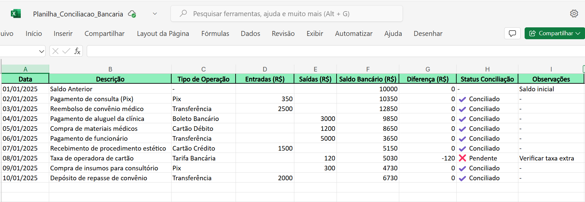Click into the formula bar field
Screen dimensions: 585x202
[x=330, y=51]
